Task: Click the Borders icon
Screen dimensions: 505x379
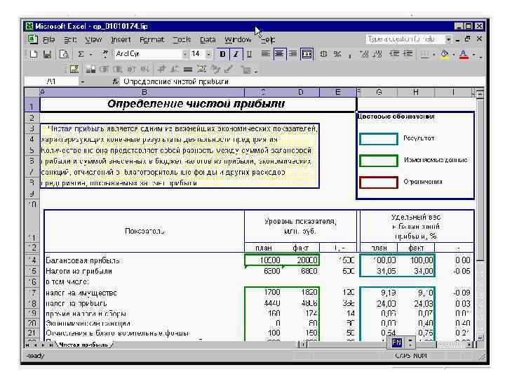Action: click(425, 55)
